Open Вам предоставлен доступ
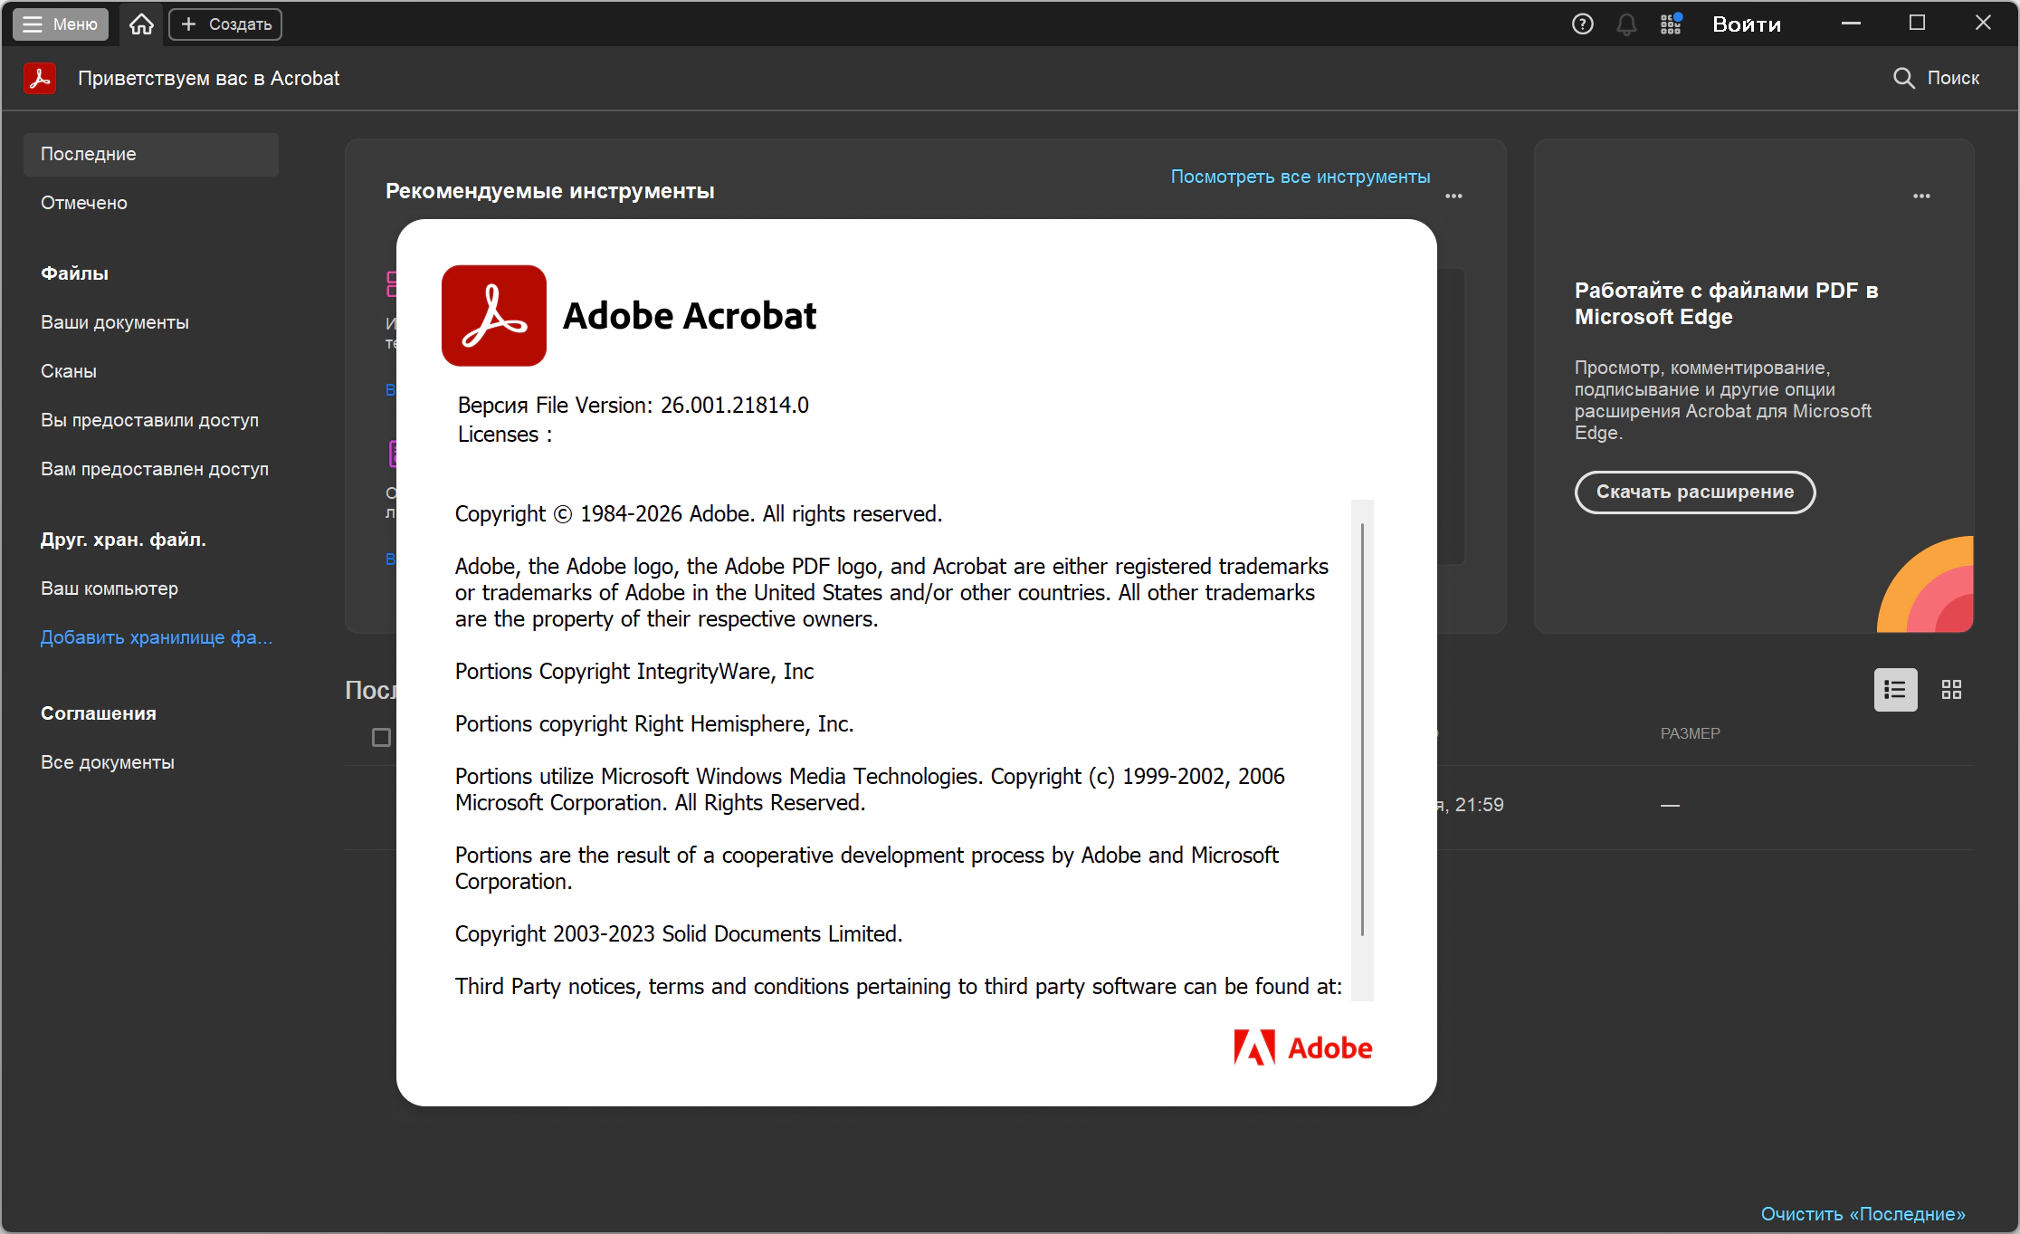The image size is (2020, 1234). (x=155, y=469)
